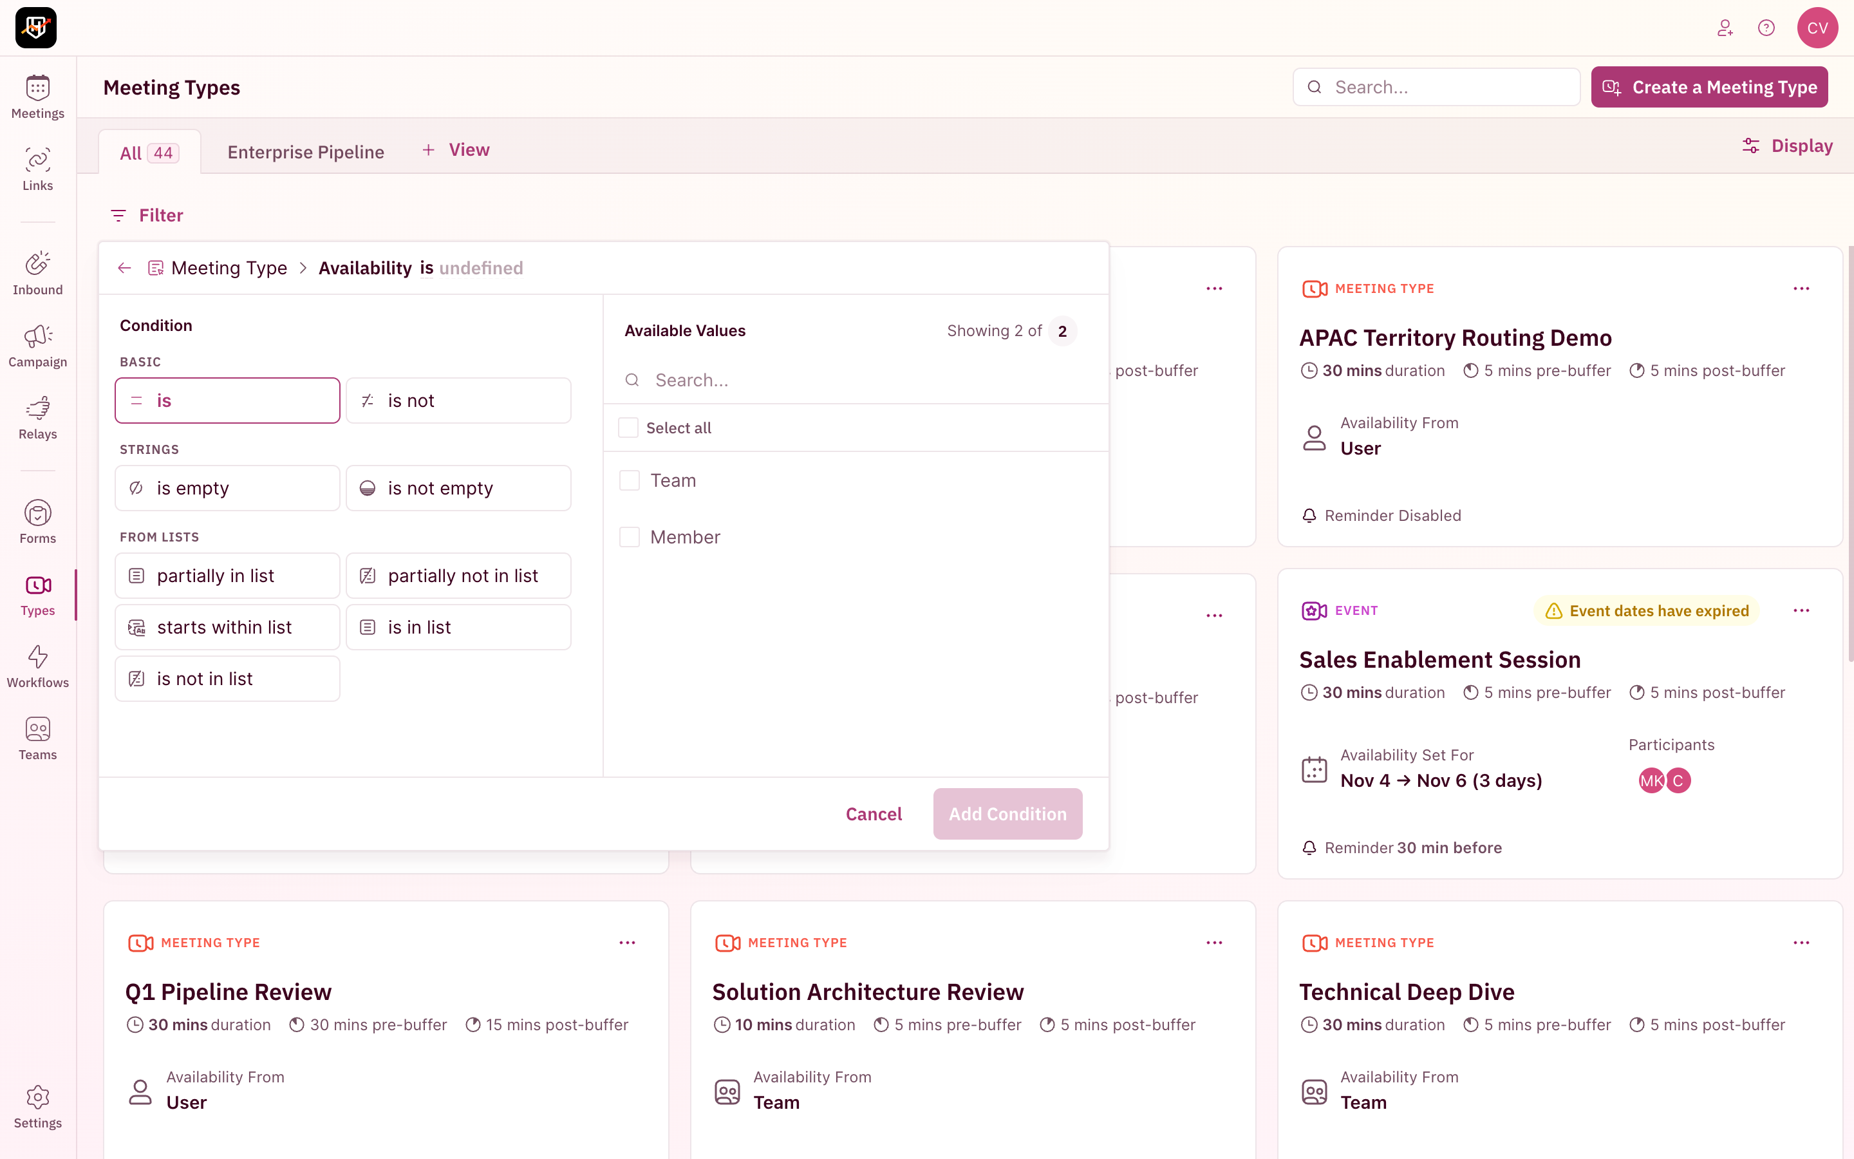The height and width of the screenshot is (1159, 1854).
Task: Click the back arrow in filter panel
Action: tap(124, 269)
